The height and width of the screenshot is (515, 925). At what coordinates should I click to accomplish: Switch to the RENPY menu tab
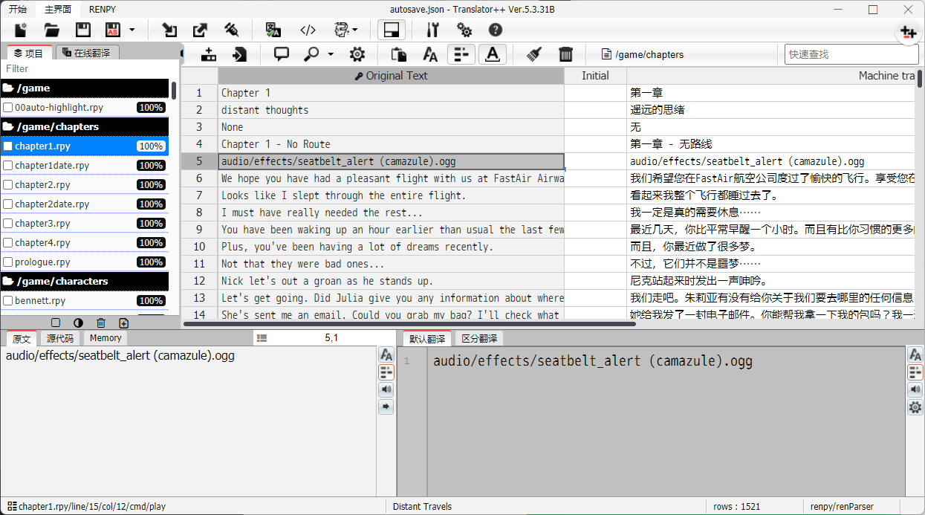coord(103,9)
